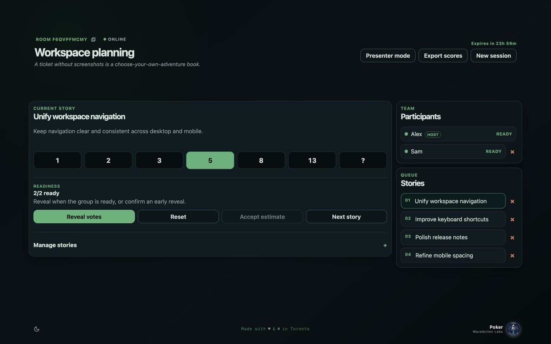Viewport: 551px width, 344px height.
Task: Click Reveal votes
Action: tap(84, 217)
